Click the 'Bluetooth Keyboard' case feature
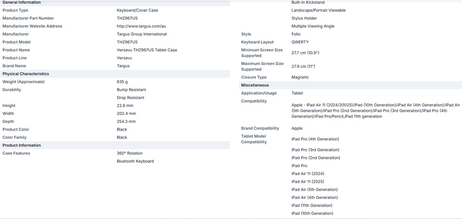Viewport: 462px width, 219px height. pos(135,161)
